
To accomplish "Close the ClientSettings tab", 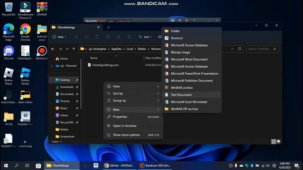I will pyautogui.click(x=98, y=27).
